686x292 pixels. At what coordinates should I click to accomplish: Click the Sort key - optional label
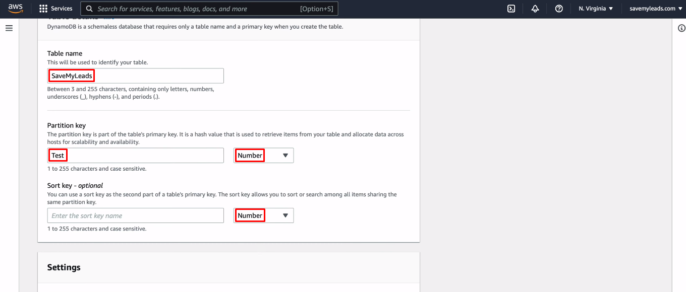(x=75, y=185)
